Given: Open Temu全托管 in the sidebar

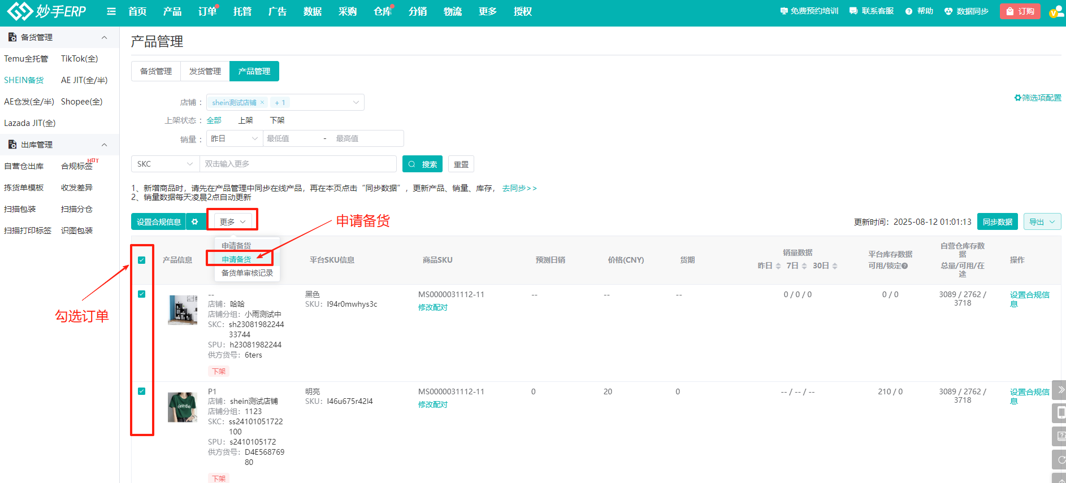Looking at the screenshot, I should coord(26,59).
